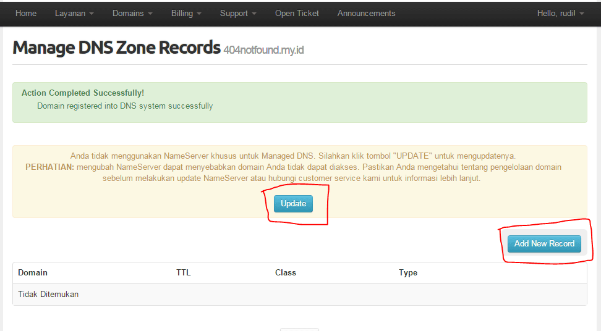Image resolution: width=601 pixels, height=331 pixels.
Task: Click the blue Update button
Action: click(293, 204)
